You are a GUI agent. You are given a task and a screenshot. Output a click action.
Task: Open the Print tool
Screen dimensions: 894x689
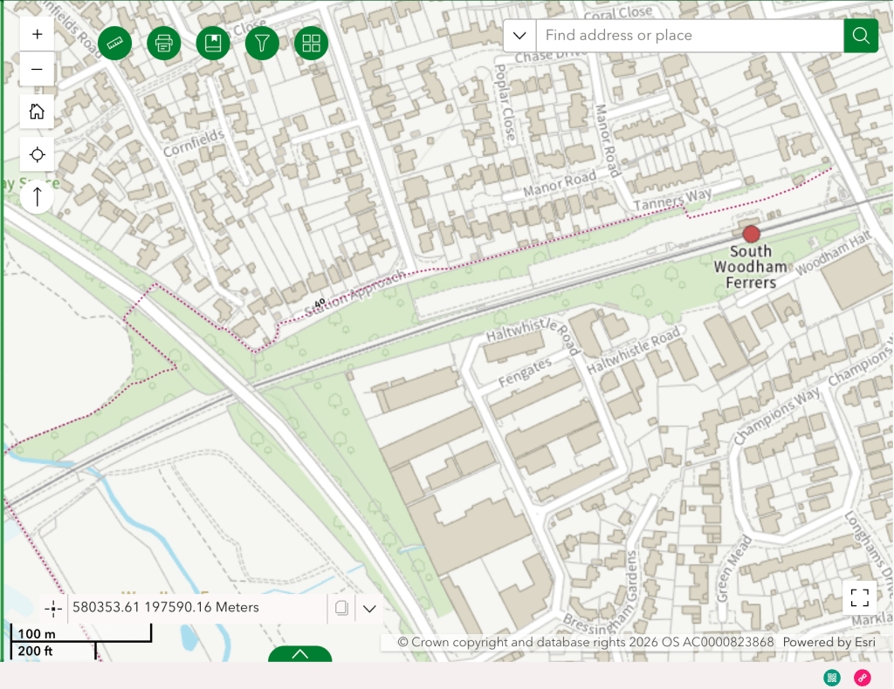click(164, 42)
